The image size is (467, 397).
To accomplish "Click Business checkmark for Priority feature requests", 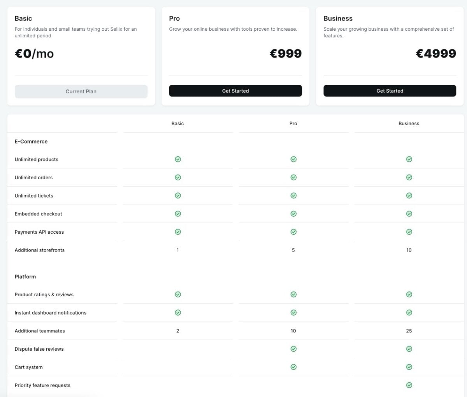I will [x=409, y=385].
